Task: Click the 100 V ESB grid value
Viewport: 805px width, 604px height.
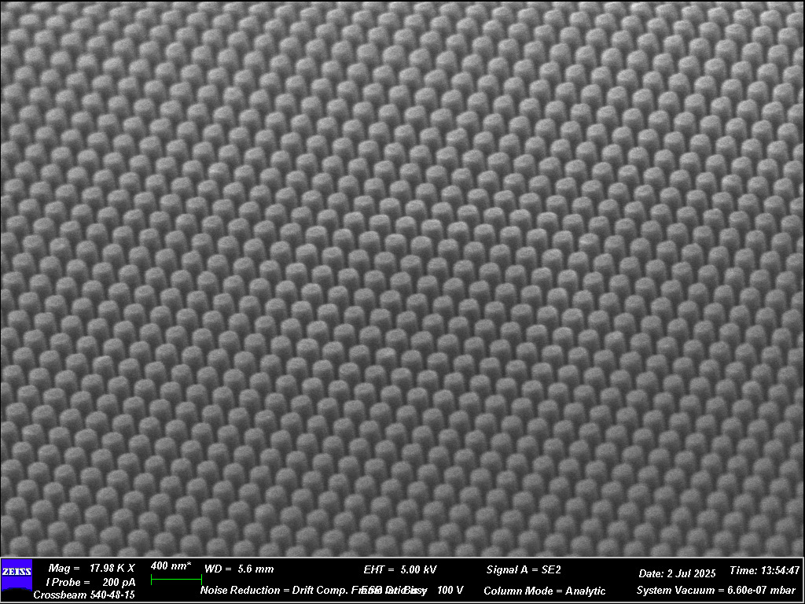Action: (x=450, y=590)
